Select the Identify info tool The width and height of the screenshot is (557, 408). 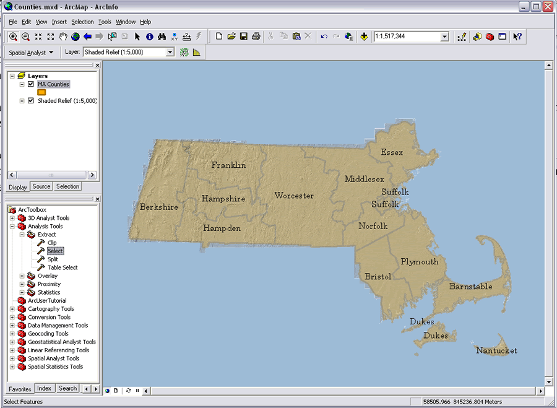click(x=149, y=37)
